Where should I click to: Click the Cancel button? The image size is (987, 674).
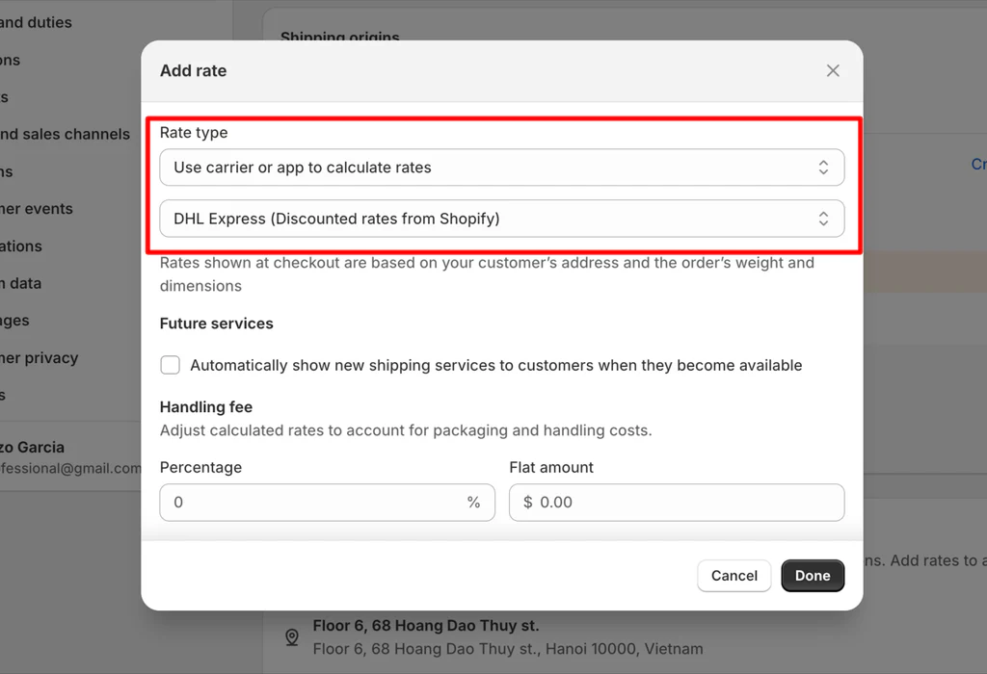click(734, 575)
